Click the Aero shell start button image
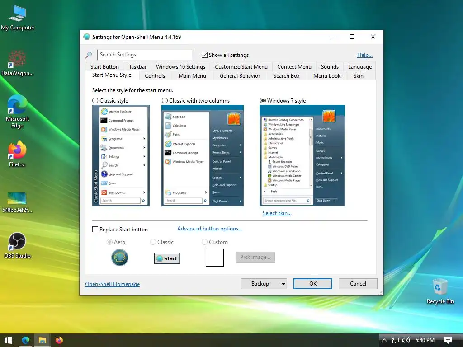The height and width of the screenshot is (347, 463). tap(119, 257)
